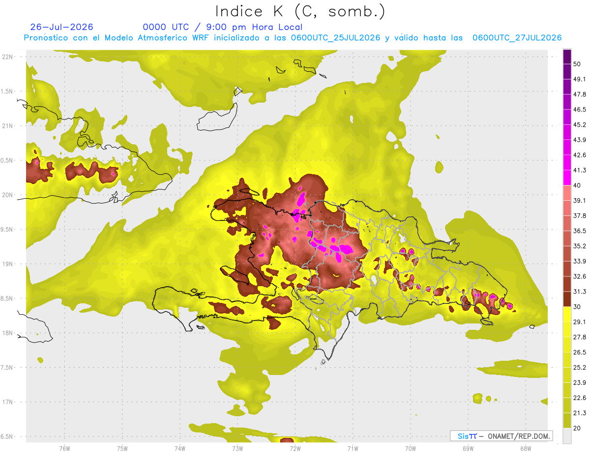Pick the bright yellow legend band between 29.1 and 30
Screen dimensions: 590x455
click(x=567, y=314)
